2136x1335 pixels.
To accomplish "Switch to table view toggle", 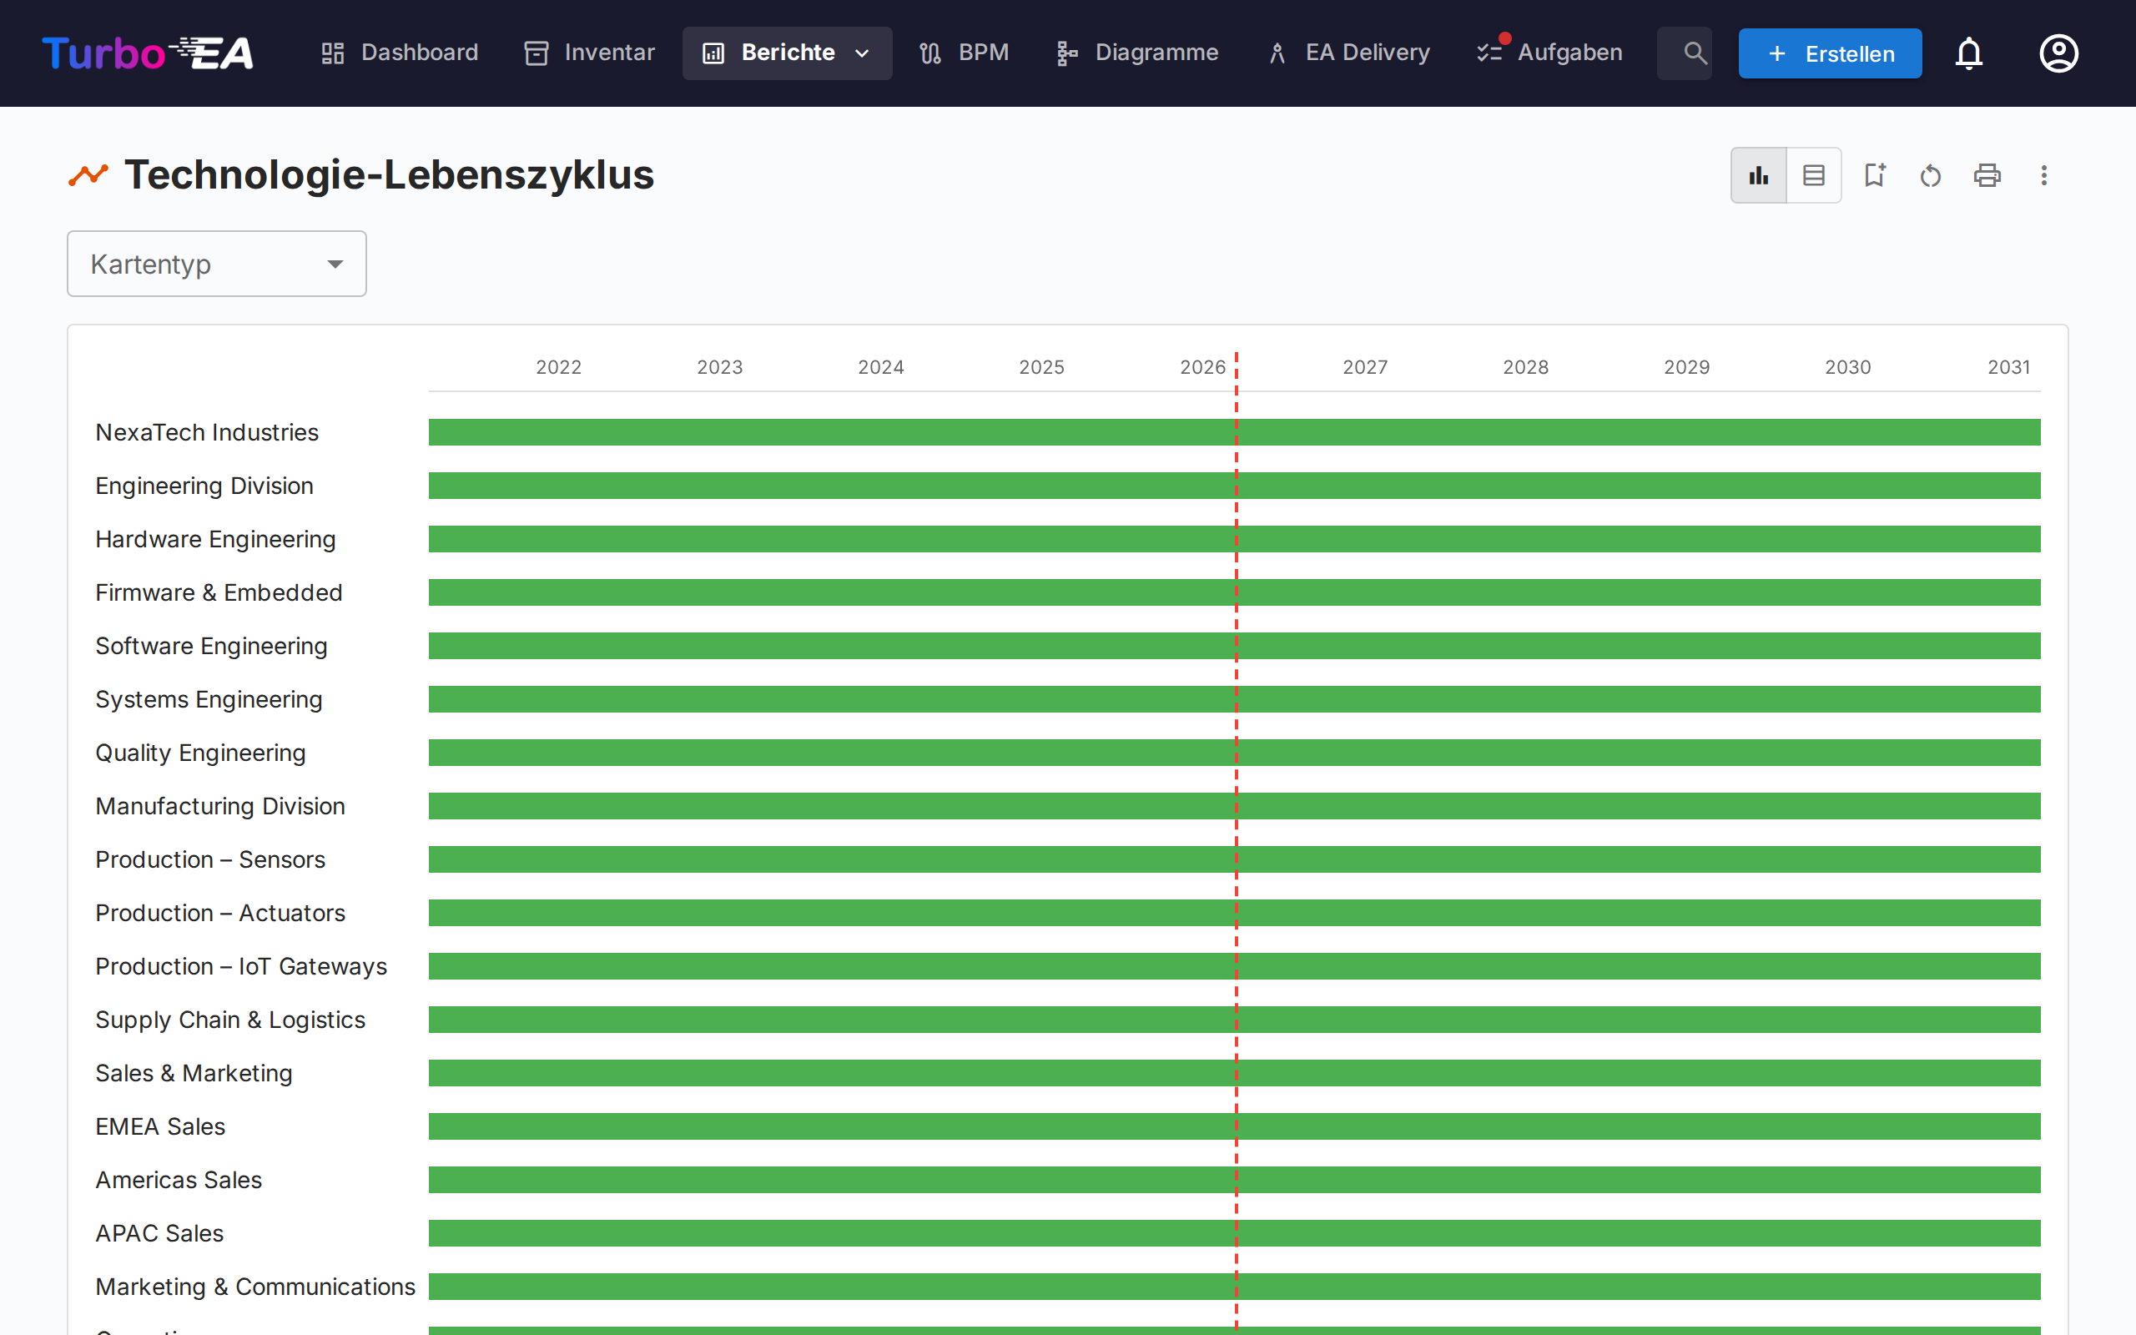I will (x=1813, y=176).
